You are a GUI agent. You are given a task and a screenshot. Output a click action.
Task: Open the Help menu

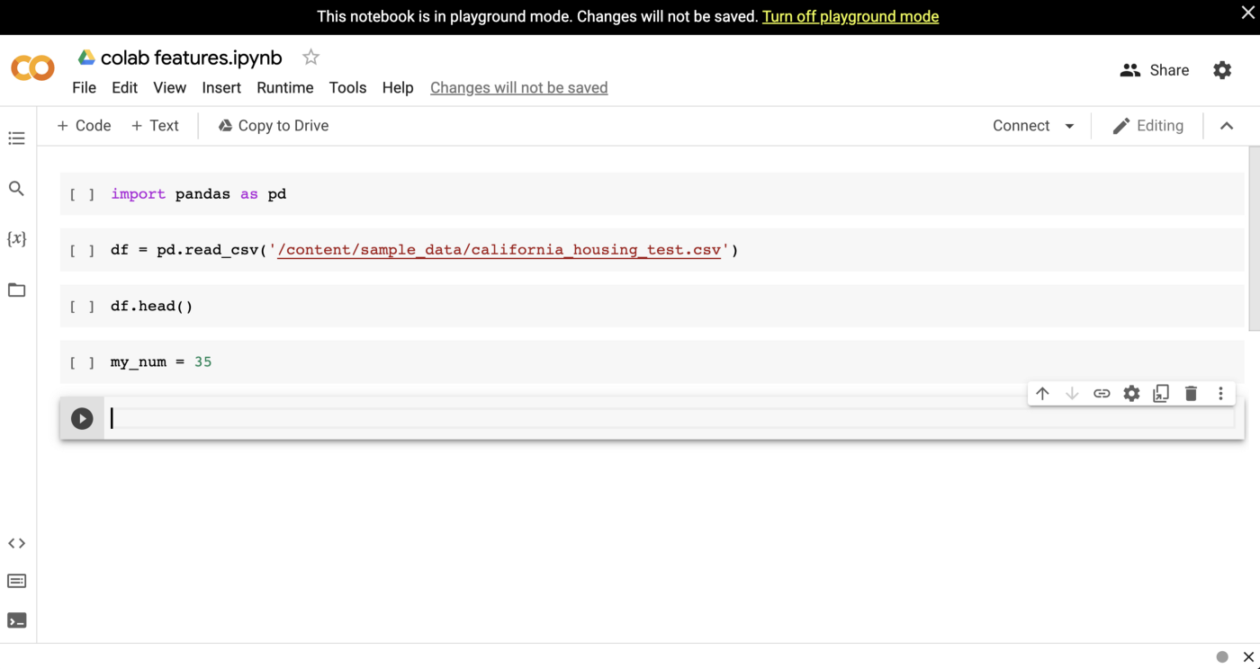[x=398, y=87]
